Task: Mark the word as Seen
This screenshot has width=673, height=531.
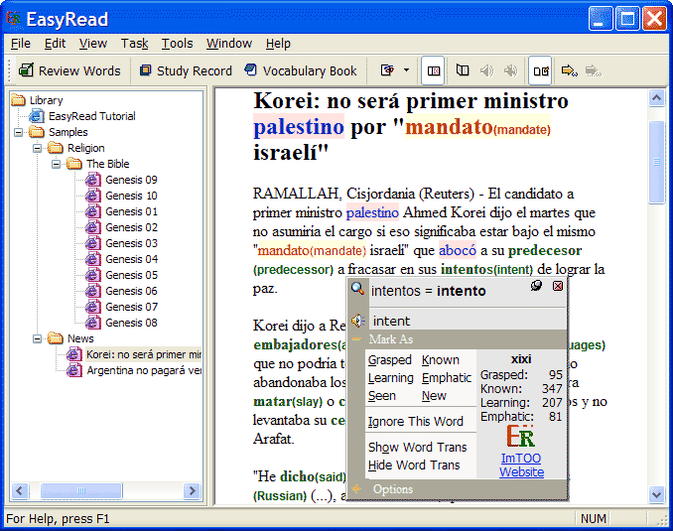Action: 381,396
